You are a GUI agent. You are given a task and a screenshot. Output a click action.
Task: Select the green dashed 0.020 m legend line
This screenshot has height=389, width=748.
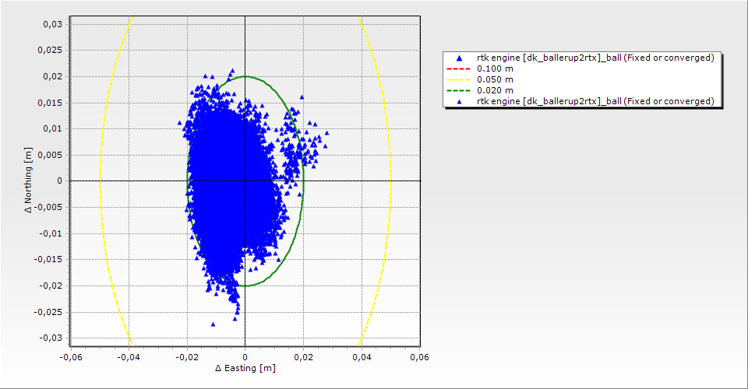[x=458, y=90]
